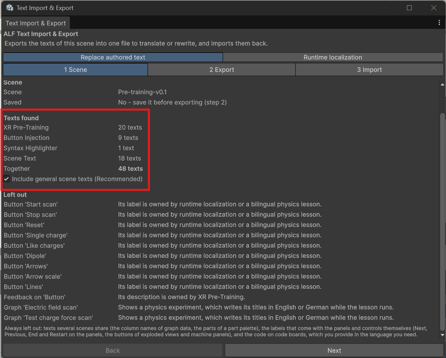The height and width of the screenshot is (358, 446).
Task: Click scene name 'Pre-training-v0.1'
Action: coord(142,92)
